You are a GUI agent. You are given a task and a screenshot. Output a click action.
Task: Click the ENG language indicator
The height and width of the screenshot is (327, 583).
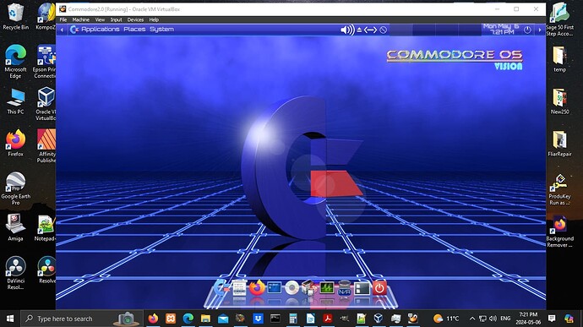click(505, 319)
